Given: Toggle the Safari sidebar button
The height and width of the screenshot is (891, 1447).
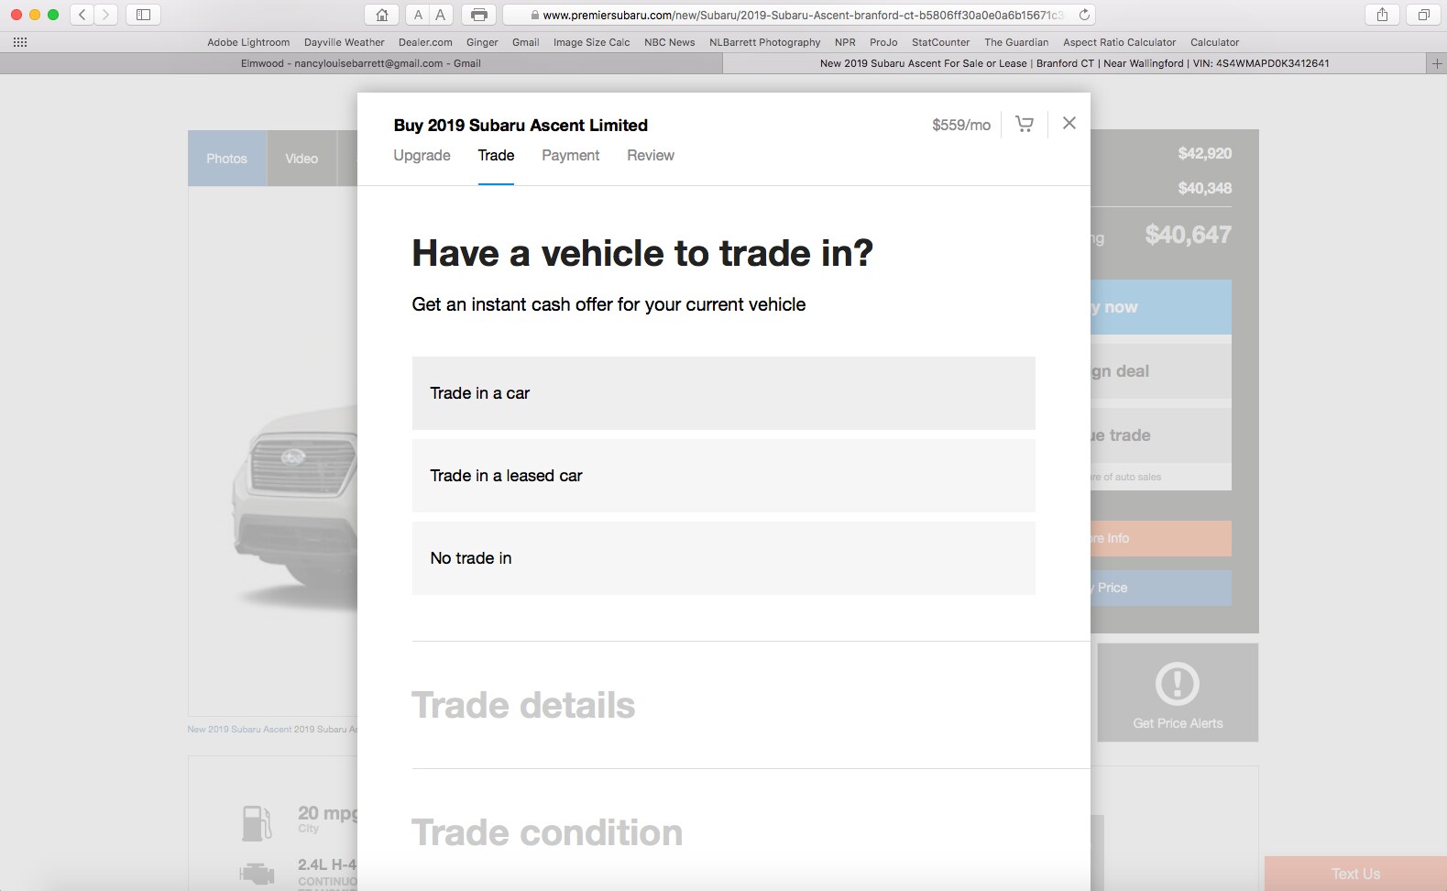Looking at the screenshot, I should click(x=143, y=15).
